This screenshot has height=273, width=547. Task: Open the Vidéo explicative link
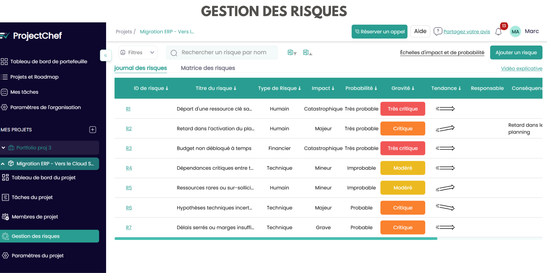tap(522, 69)
